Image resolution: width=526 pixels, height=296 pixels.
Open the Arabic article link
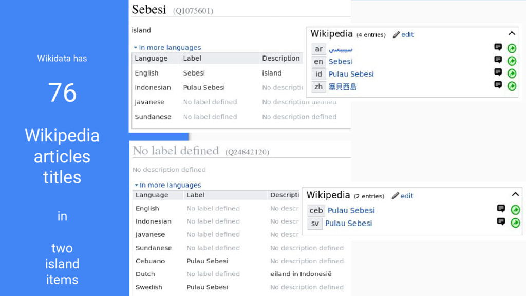coord(341,49)
